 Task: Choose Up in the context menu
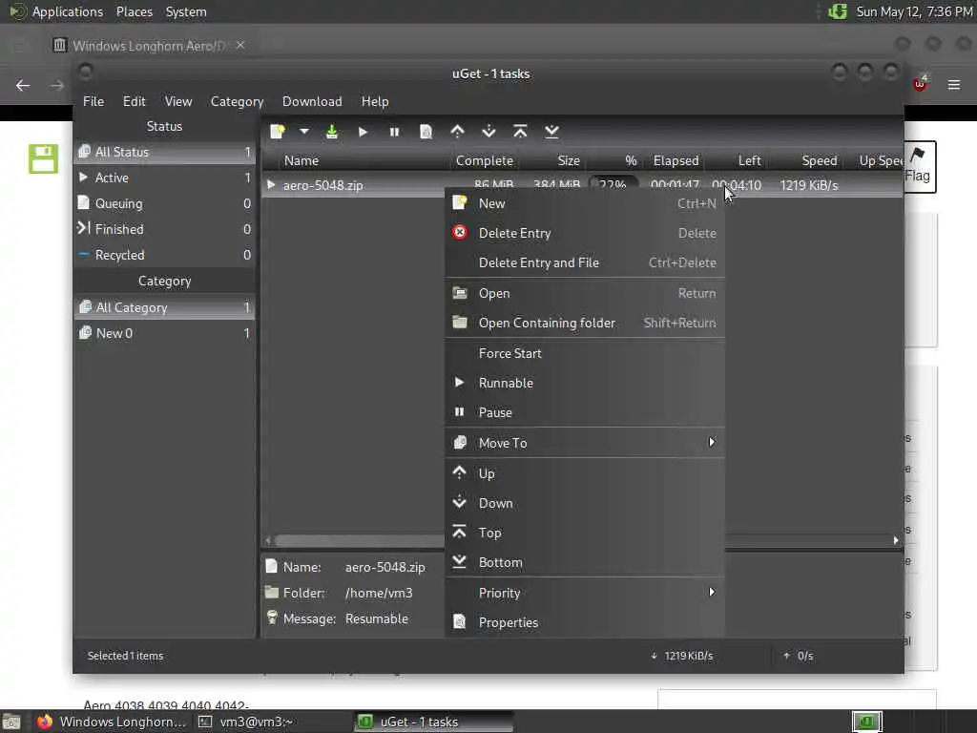[585, 473]
